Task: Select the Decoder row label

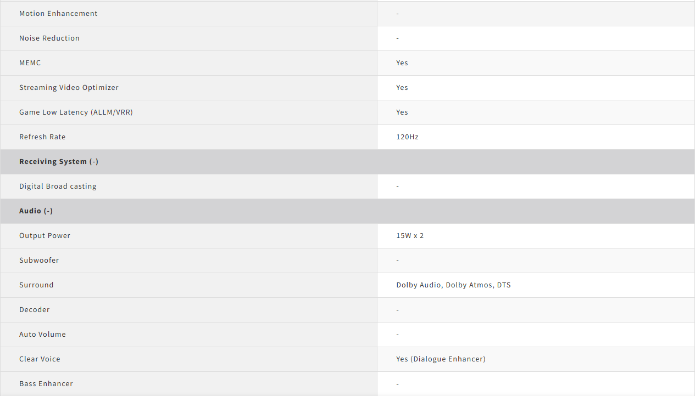Action: (x=35, y=310)
